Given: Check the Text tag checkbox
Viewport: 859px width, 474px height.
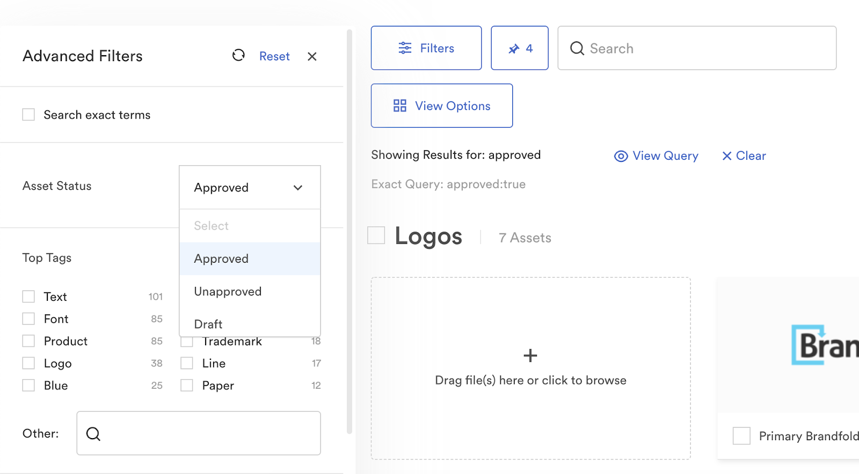Looking at the screenshot, I should tap(28, 297).
